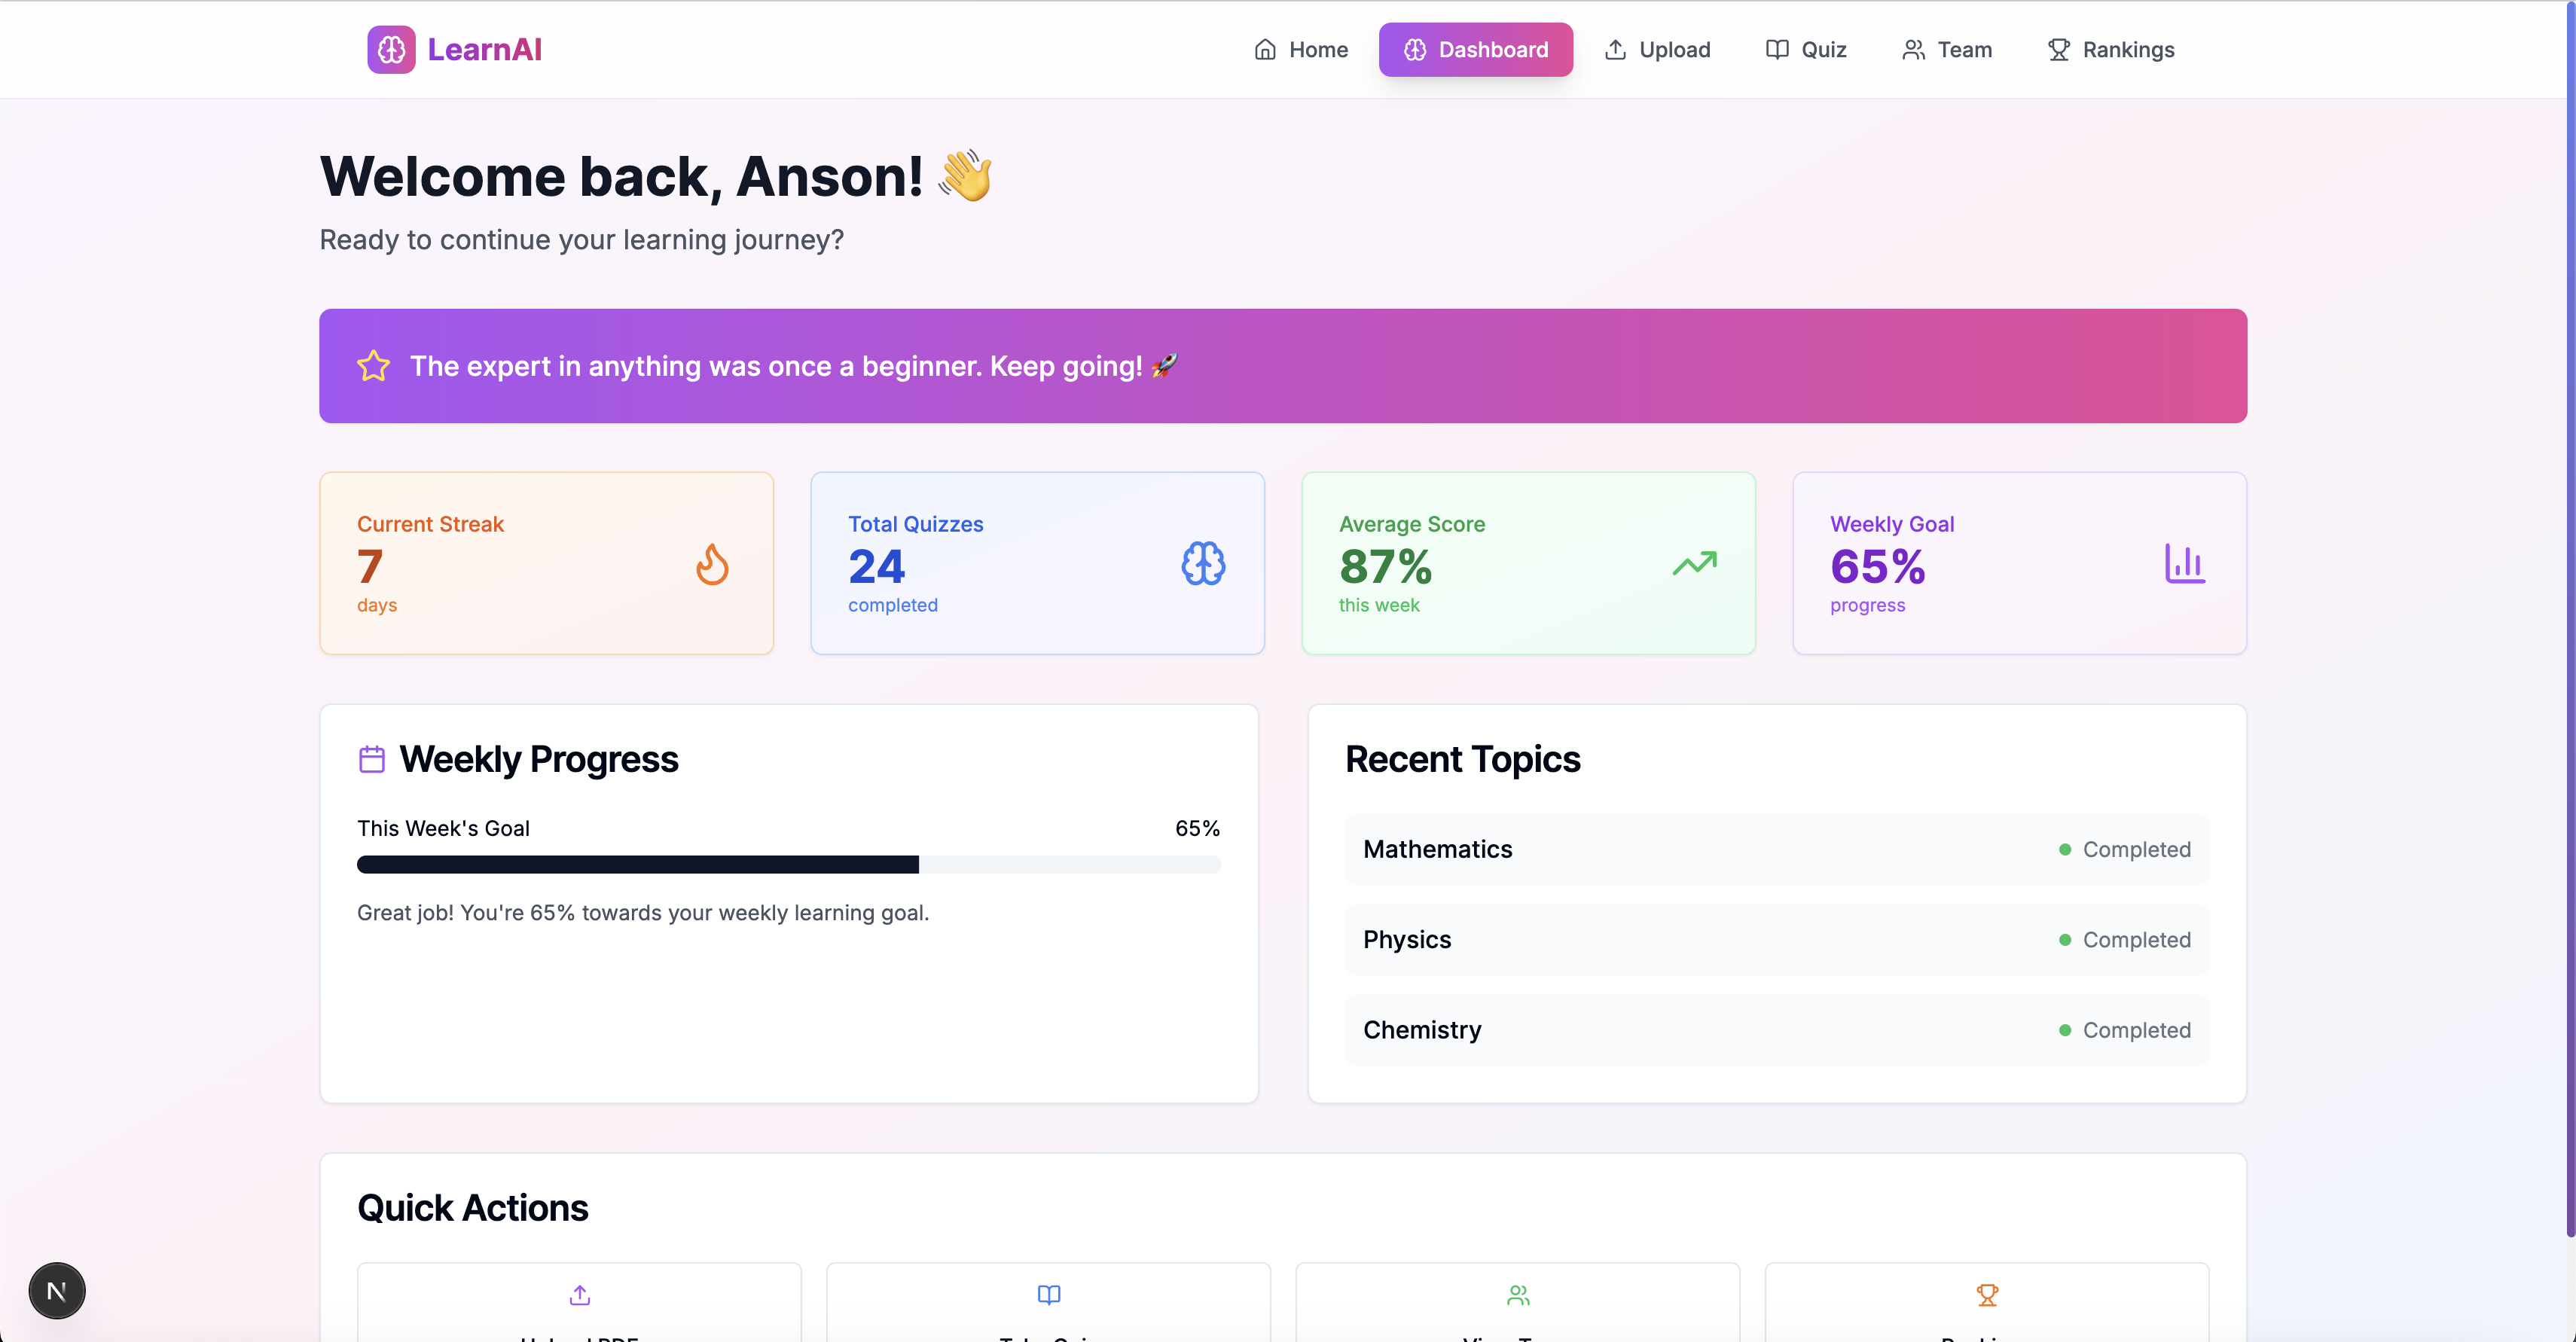Click the bar chart icon in Weekly Goal card
The image size is (2576, 1342).
coord(2185,564)
